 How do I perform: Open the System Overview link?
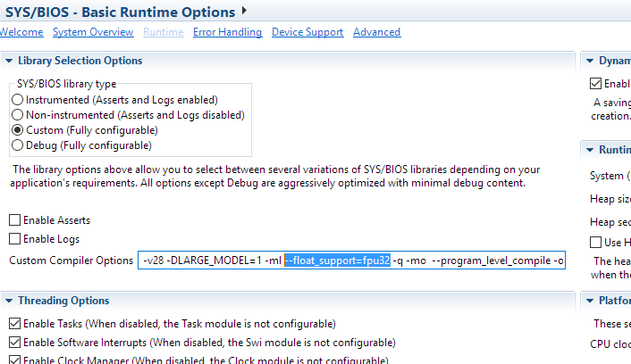(x=93, y=32)
